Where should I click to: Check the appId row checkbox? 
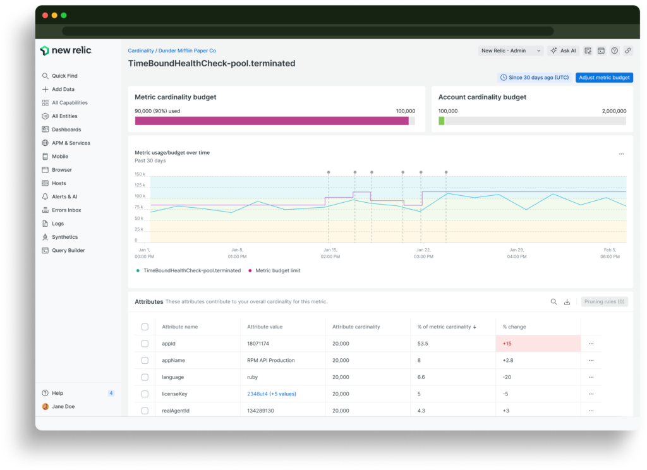[x=145, y=344]
